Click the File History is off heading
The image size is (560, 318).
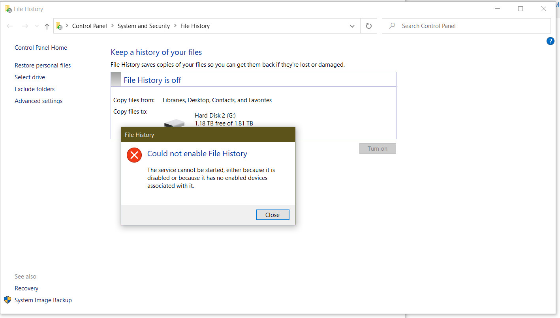(152, 80)
